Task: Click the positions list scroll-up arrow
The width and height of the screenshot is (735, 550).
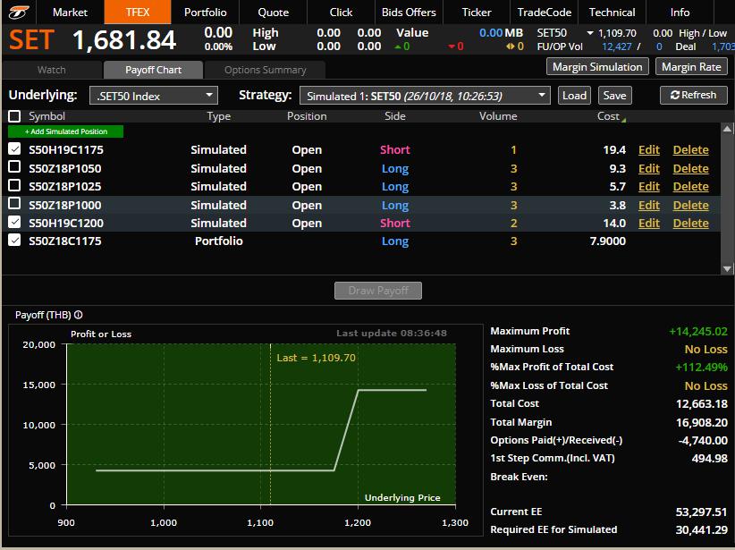Action: pos(727,128)
